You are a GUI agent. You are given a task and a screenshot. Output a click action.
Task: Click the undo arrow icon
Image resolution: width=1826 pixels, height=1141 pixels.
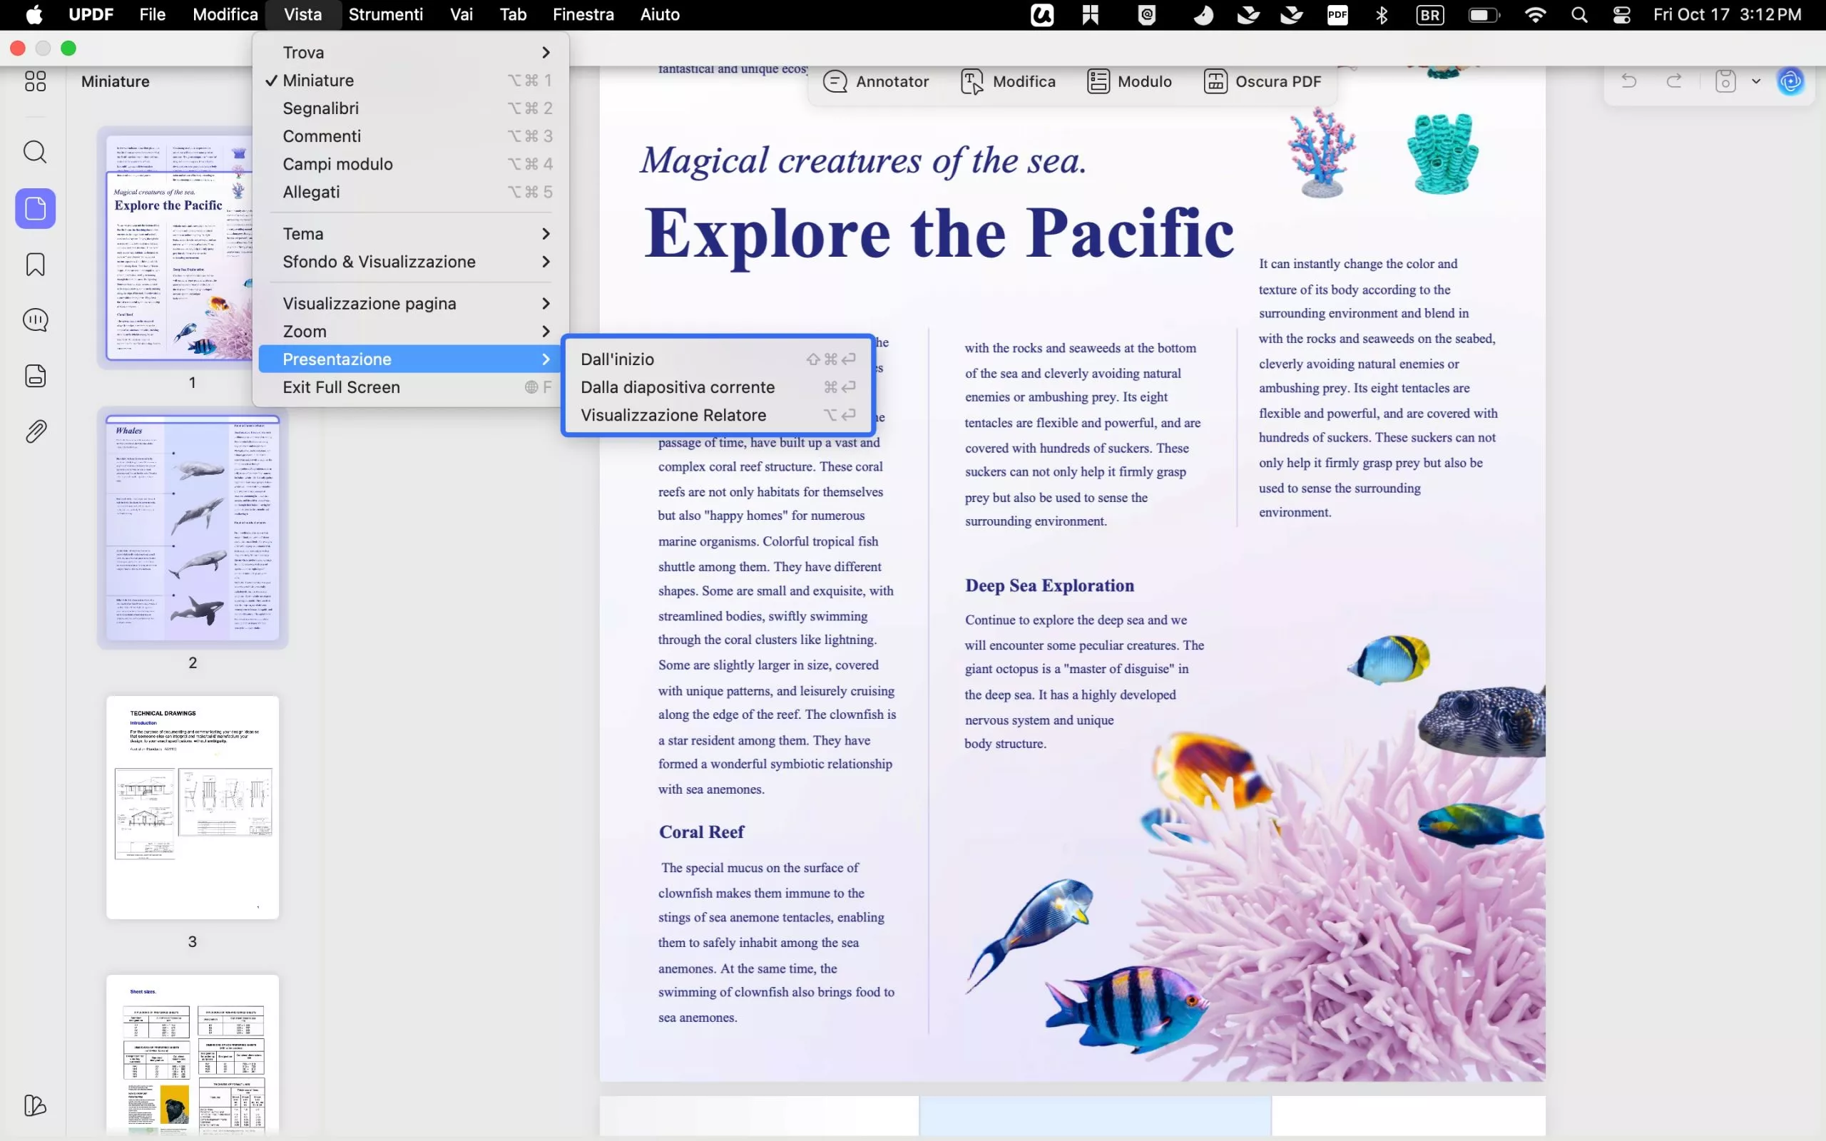[1628, 81]
